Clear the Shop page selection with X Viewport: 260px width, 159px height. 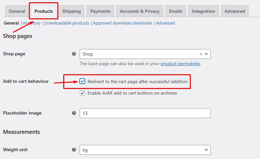click(x=201, y=54)
